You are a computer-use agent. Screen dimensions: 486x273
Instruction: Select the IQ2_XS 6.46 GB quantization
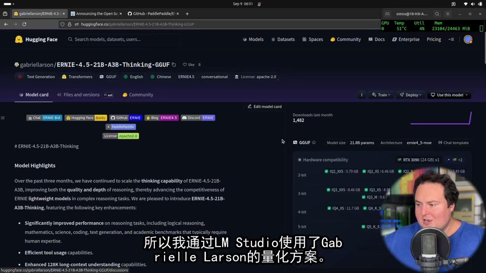(378, 171)
